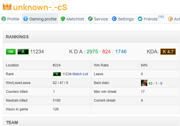Viewport: 180px width, 126px height.
Task: Click the Current streak label
Action: point(105,100)
